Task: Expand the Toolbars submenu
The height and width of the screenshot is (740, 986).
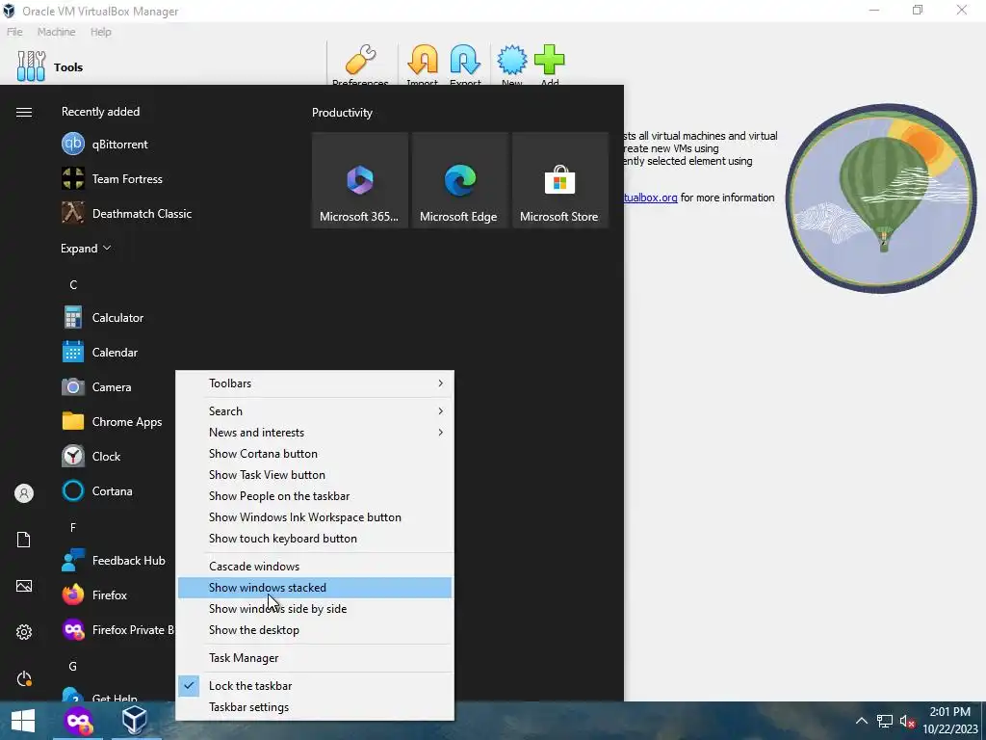Action: click(x=315, y=383)
